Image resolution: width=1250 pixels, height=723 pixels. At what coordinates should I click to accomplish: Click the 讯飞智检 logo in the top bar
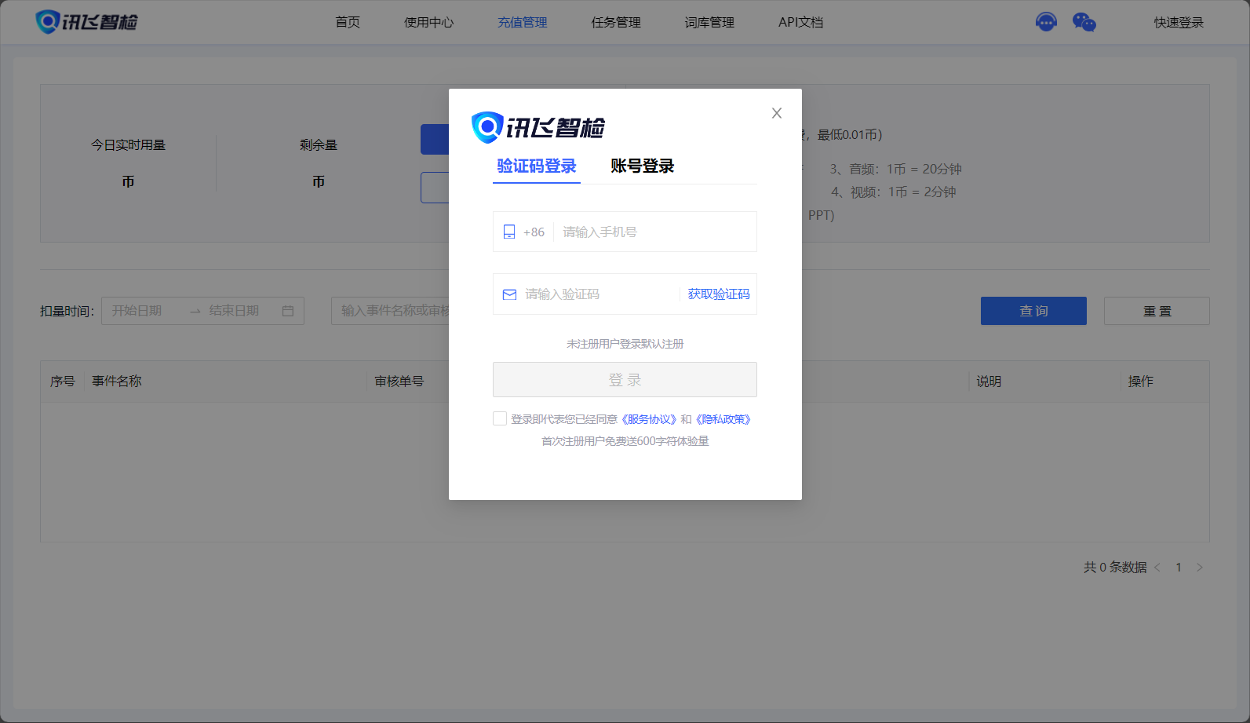[86, 22]
